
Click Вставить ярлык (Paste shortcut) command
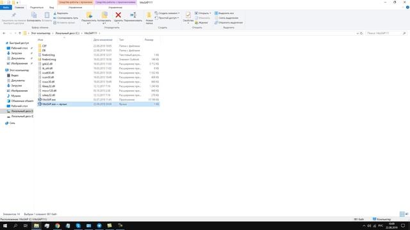pos(64,22)
